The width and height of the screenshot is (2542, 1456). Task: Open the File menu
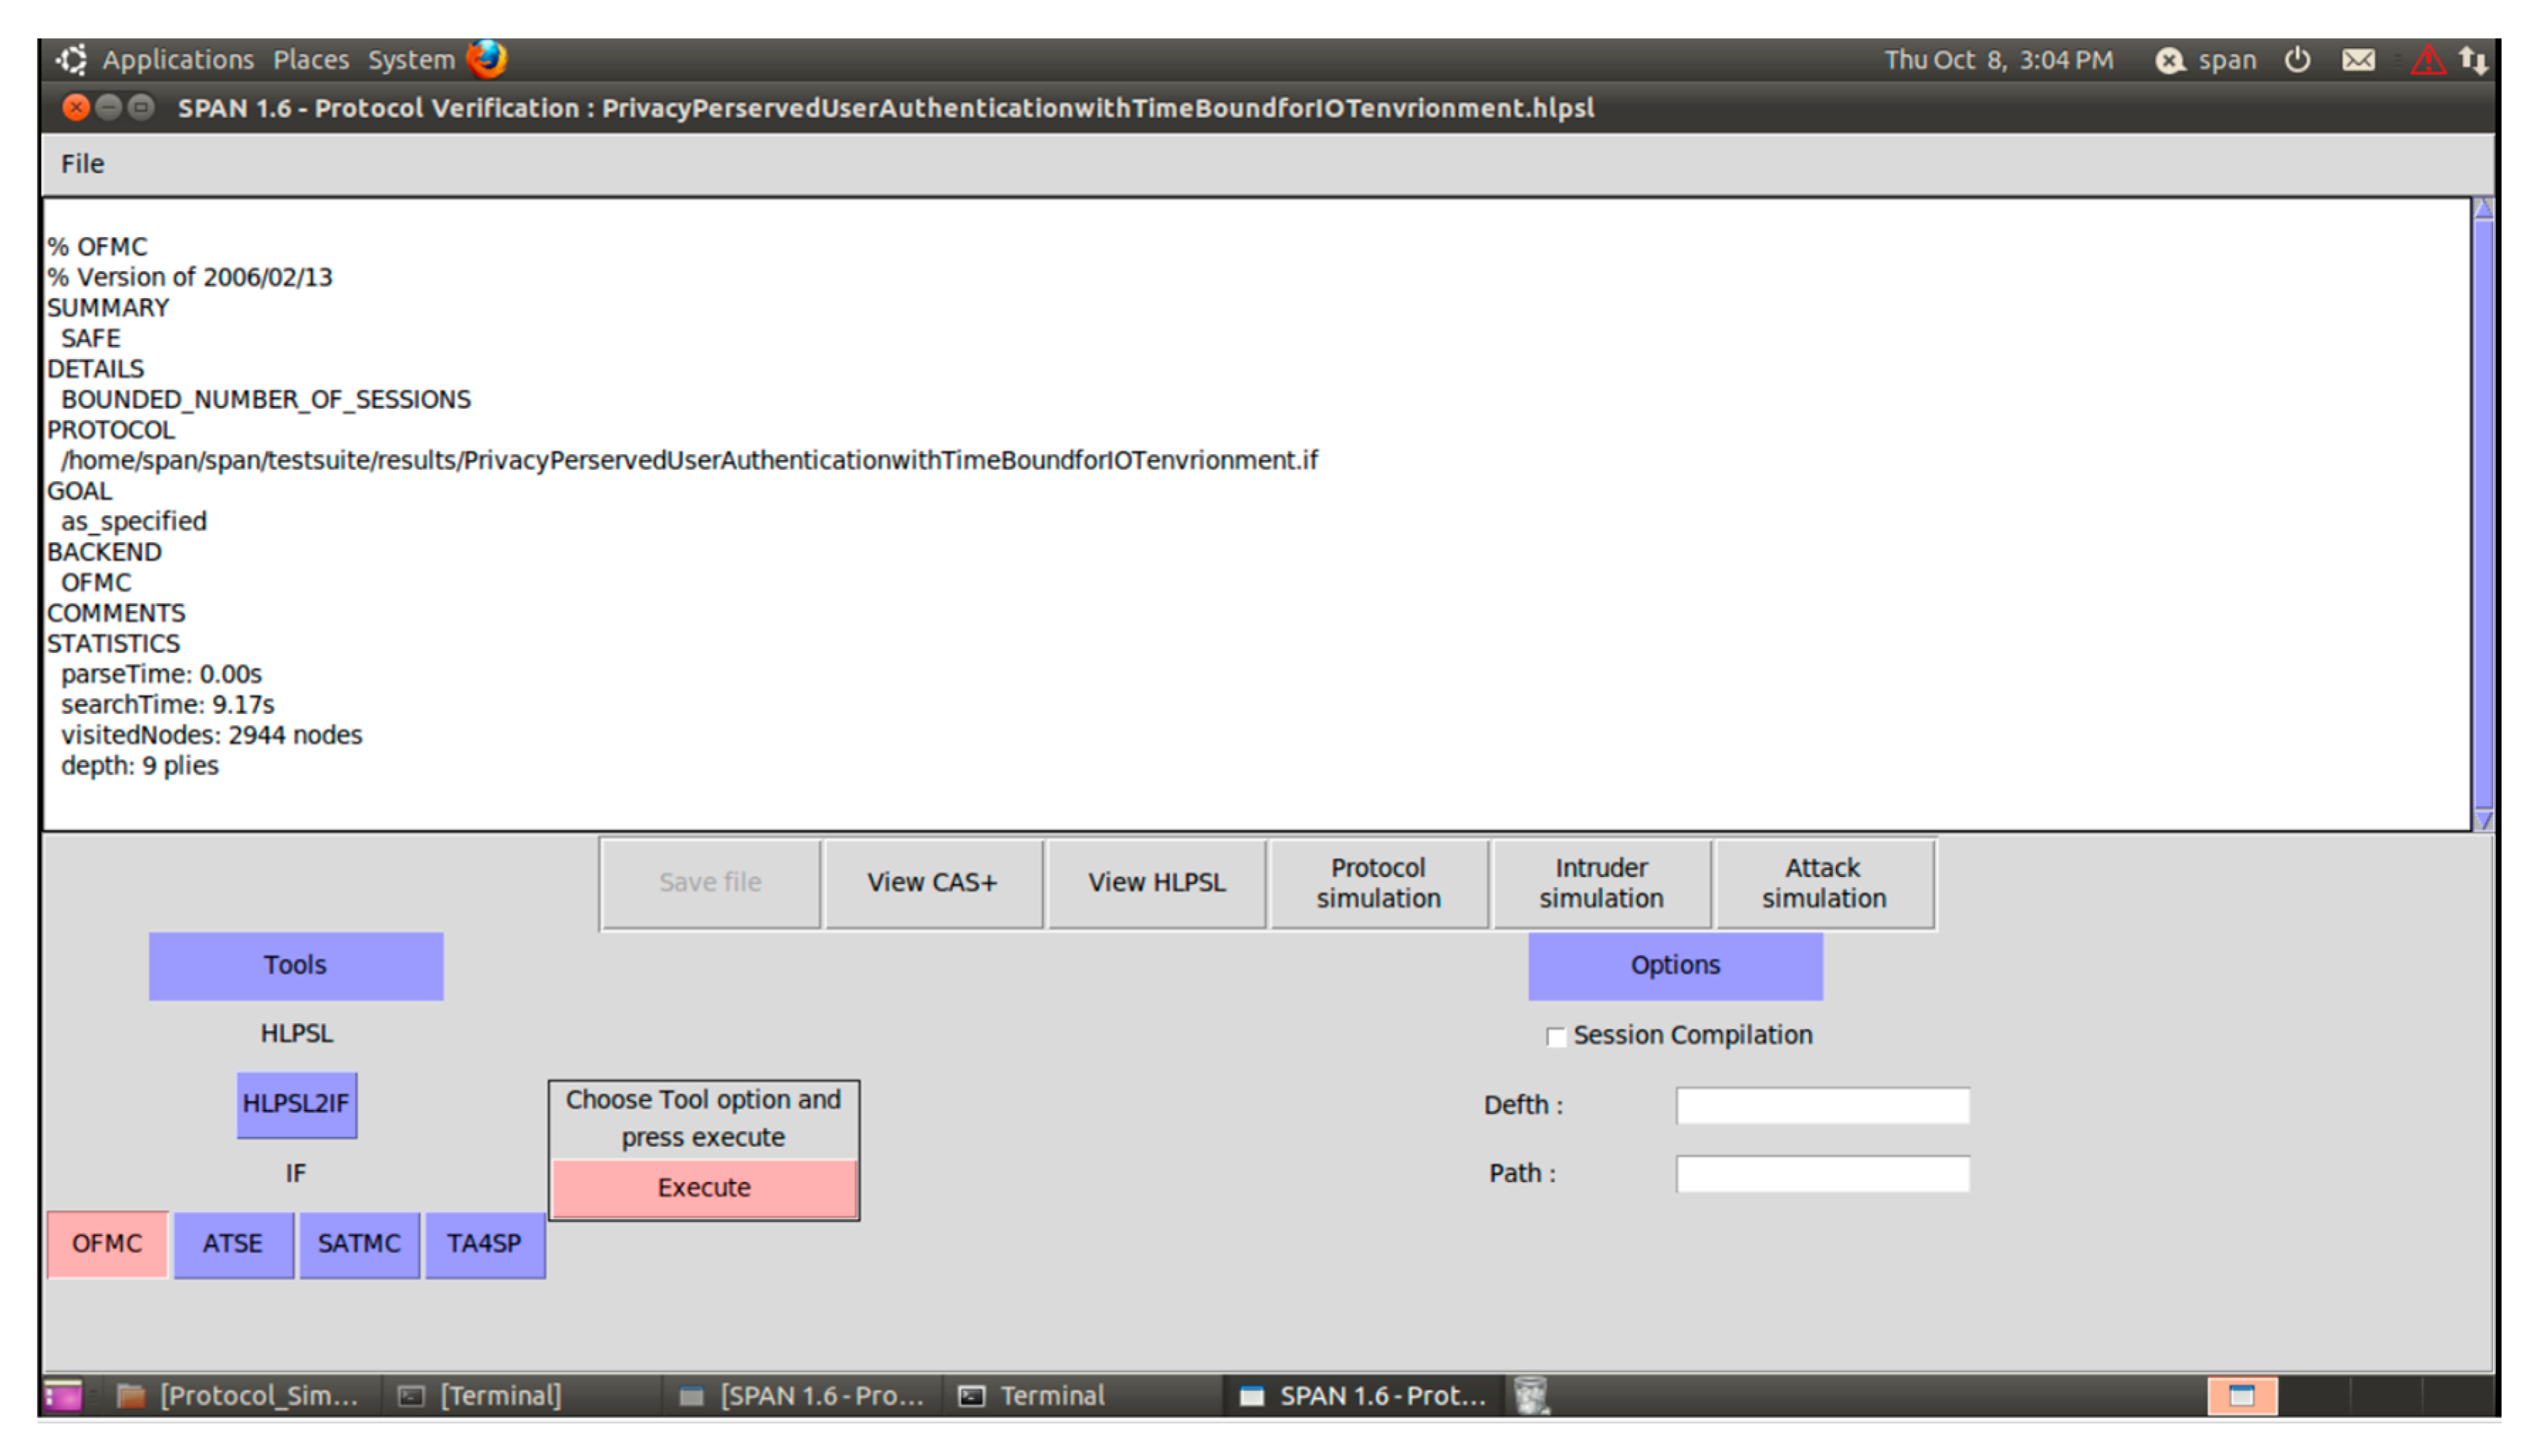point(82,164)
